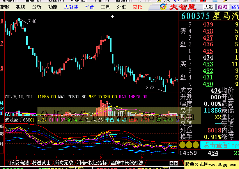Click the 14:59 trade time entry
The width and height of the screenshot is (239, 169).
[x=188, y=153]
